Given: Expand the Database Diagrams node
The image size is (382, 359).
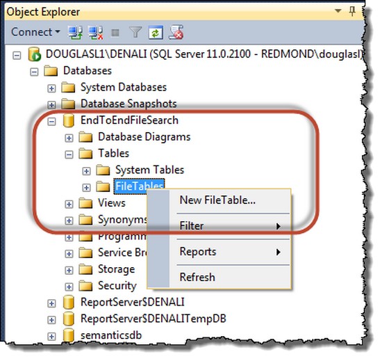Looking at the screenshot, I should (x=69, y=138).
